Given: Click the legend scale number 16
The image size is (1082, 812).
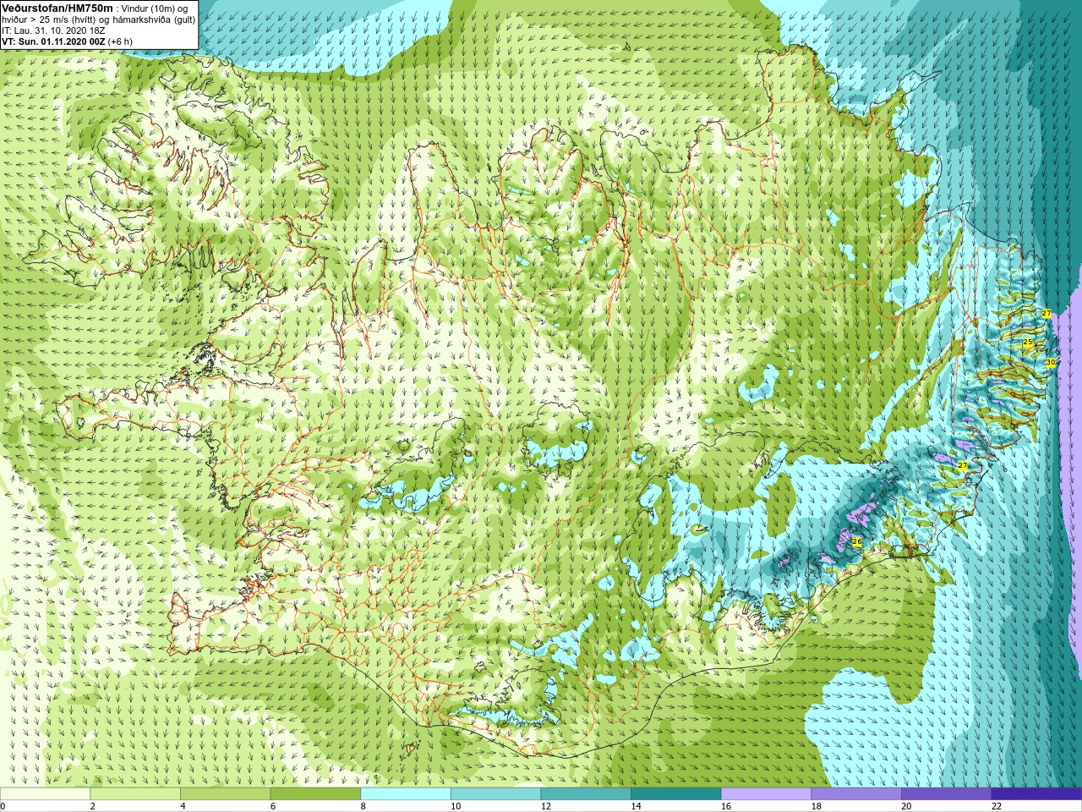Looking at the screenshot, I should 726,806.
